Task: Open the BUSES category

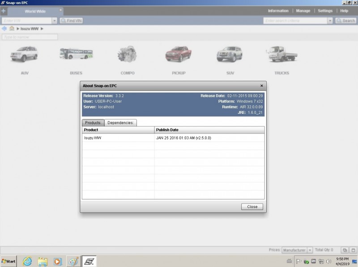Action: pyautogui.click(x=76, y=55)
